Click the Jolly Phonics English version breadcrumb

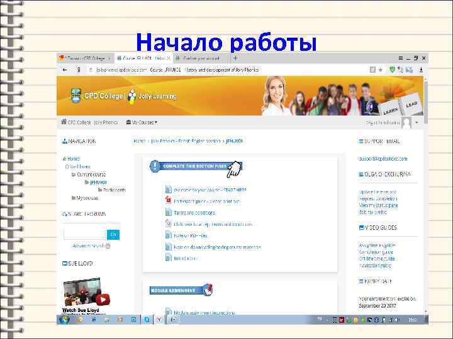[186, 141]
